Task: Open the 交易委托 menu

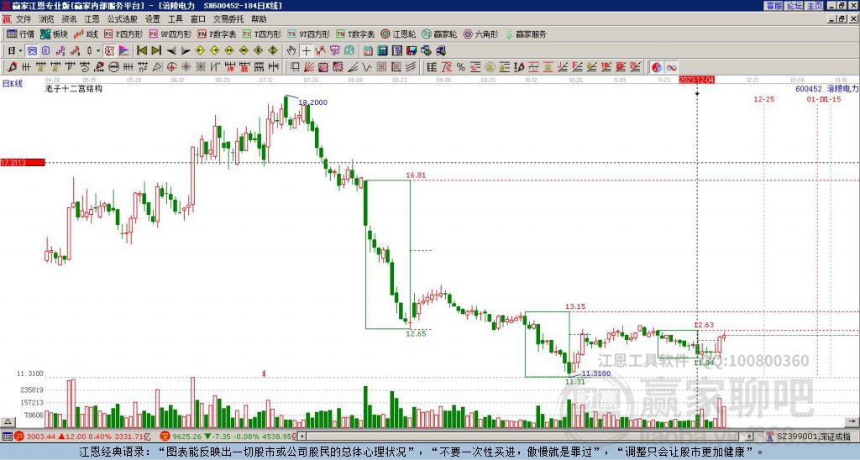Action: [228, 19]
